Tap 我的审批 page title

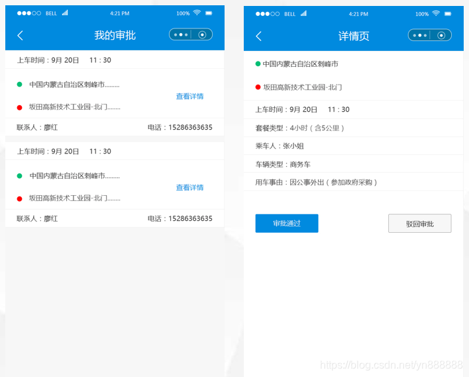pyautogui.click(x=115, y=35)
